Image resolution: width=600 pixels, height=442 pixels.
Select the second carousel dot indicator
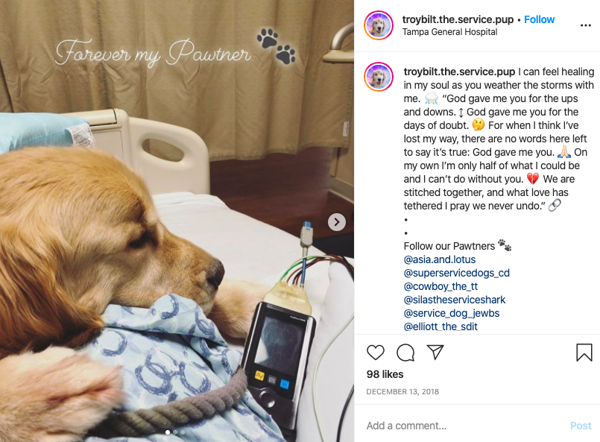pyautogui.click(x=175, y=432)
